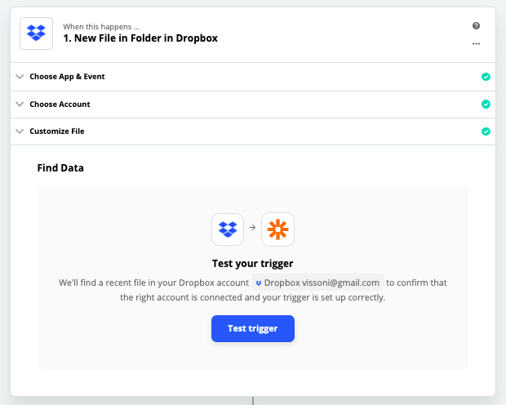The height and width of the screenshot is (405, 506).
Task: Expand the Customize File chevron
Action: (x=20, y=131)
